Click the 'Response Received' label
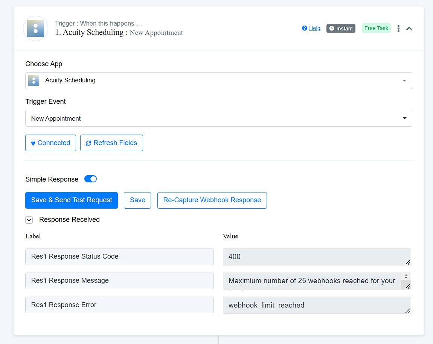This screenshot has height=344, width=433. (x=69, y=220)
